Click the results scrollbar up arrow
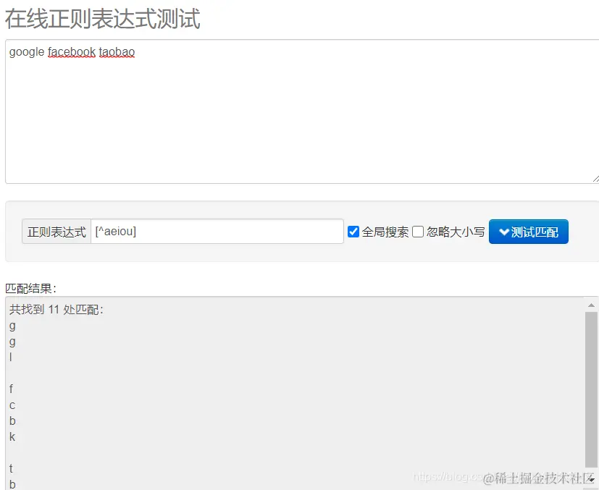This screenshot has width=599, height=490. pos(591,305)
